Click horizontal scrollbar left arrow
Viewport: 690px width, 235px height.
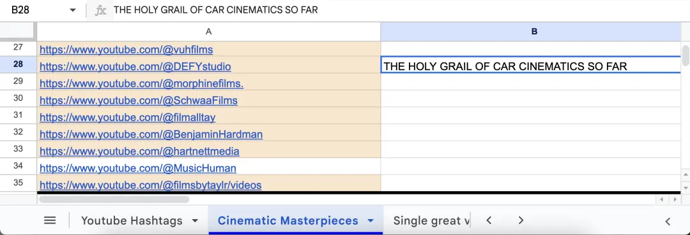click(661, 199)
